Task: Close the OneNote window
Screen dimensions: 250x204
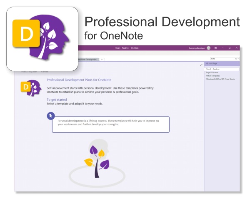Action: tap(237, 48)
